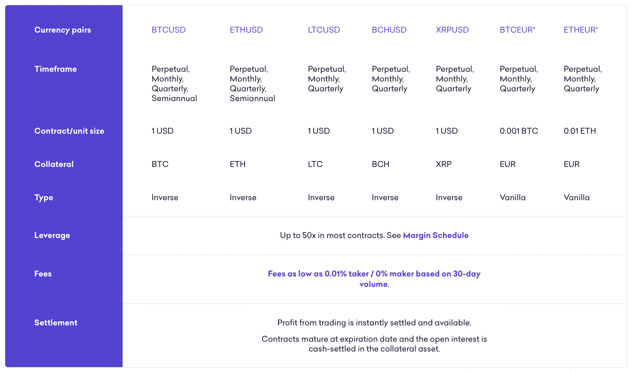The width and height of the screenshot is (632, 373).
Task: Select the Contract/unit size row label
Action: pyautogui.click(x=69, y=131)
